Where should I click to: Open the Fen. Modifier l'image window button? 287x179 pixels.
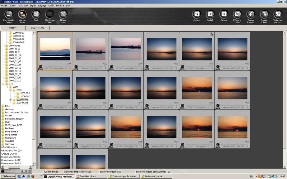(x=9, y=14)
